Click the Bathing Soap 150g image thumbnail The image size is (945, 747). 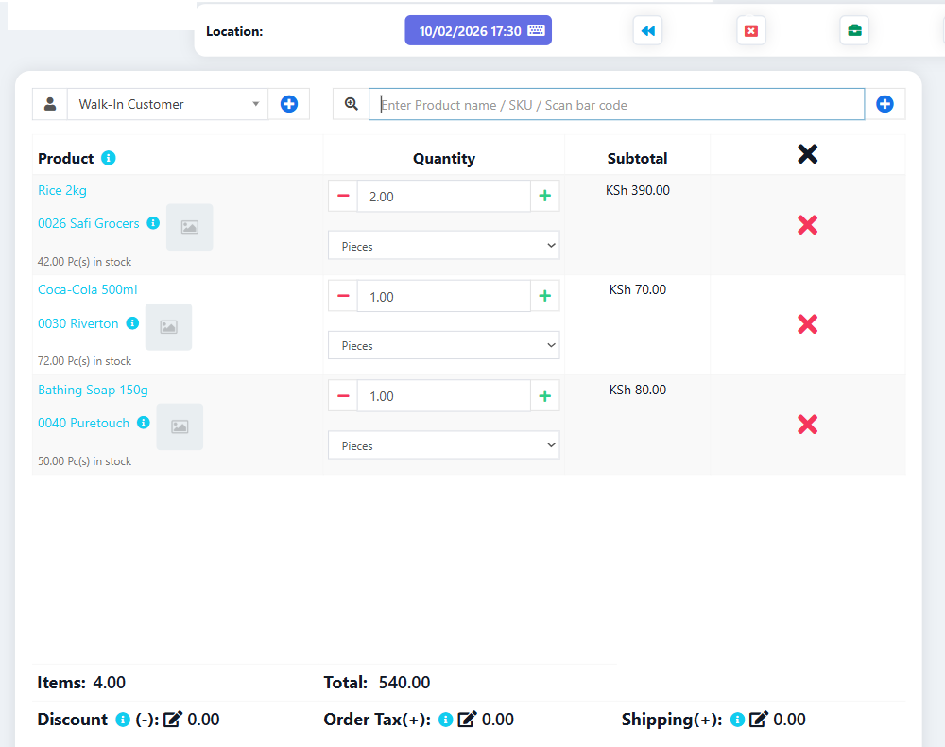(180, 426)
